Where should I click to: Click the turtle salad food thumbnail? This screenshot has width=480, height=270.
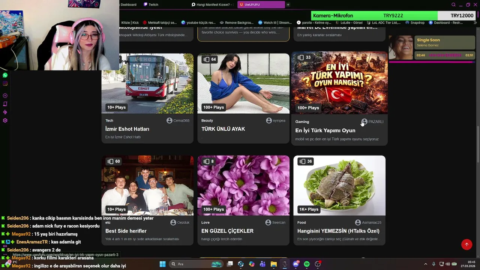coord(339,185)
